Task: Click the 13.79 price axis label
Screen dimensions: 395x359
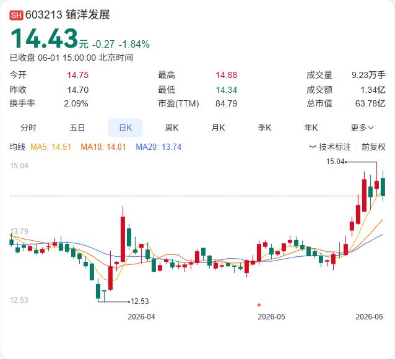Action: pos(19,231)
